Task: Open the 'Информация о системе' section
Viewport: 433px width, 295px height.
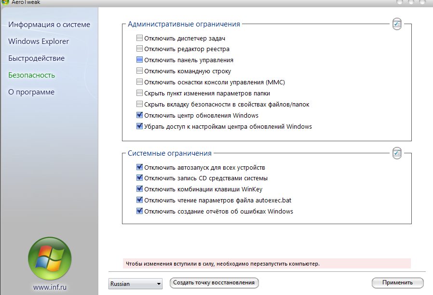Action: point(49,25)
